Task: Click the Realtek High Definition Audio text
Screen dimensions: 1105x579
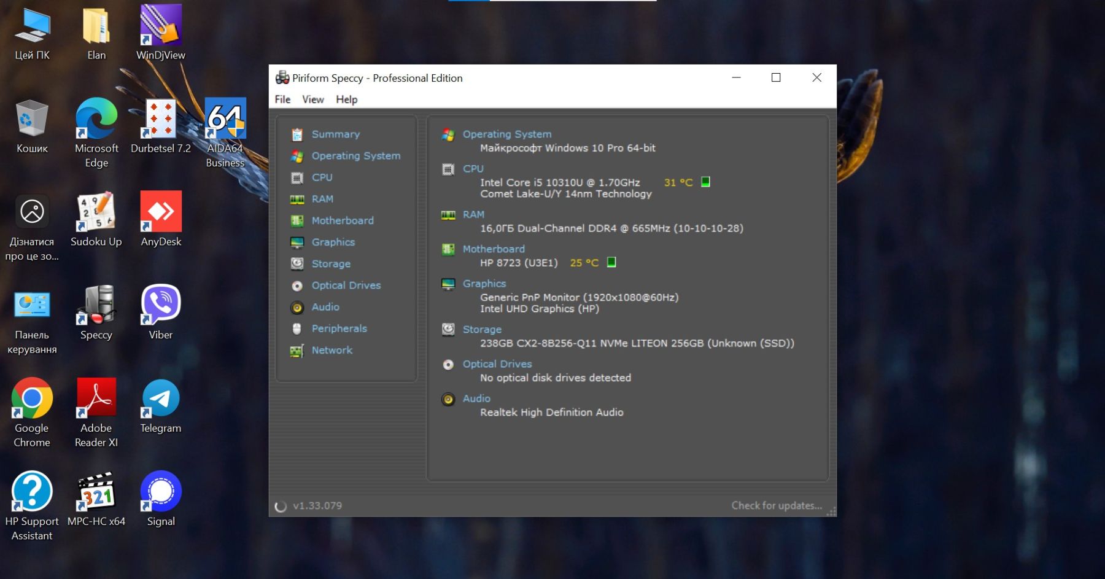Action: [x=552, y=413]
